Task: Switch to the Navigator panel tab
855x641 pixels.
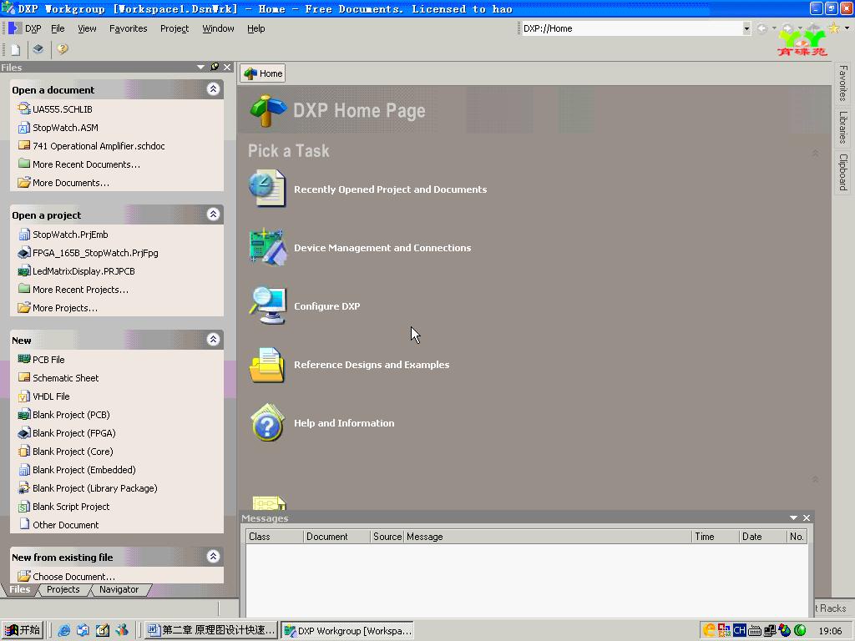Action: (x=119, y=589)
